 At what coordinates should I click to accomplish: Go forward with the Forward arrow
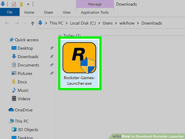click(17, 23)
